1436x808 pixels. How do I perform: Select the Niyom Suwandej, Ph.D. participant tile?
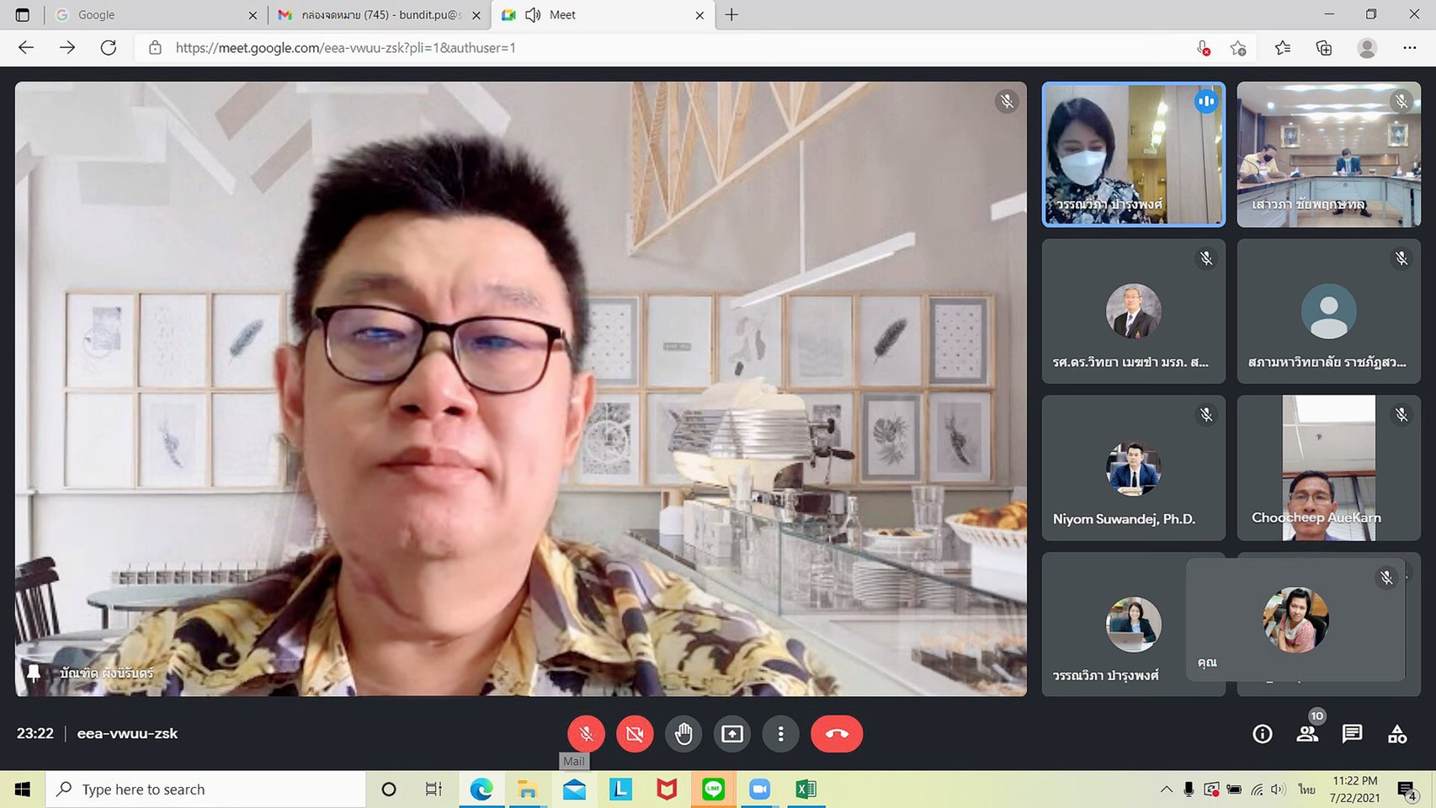click(x=1133, y=468)
